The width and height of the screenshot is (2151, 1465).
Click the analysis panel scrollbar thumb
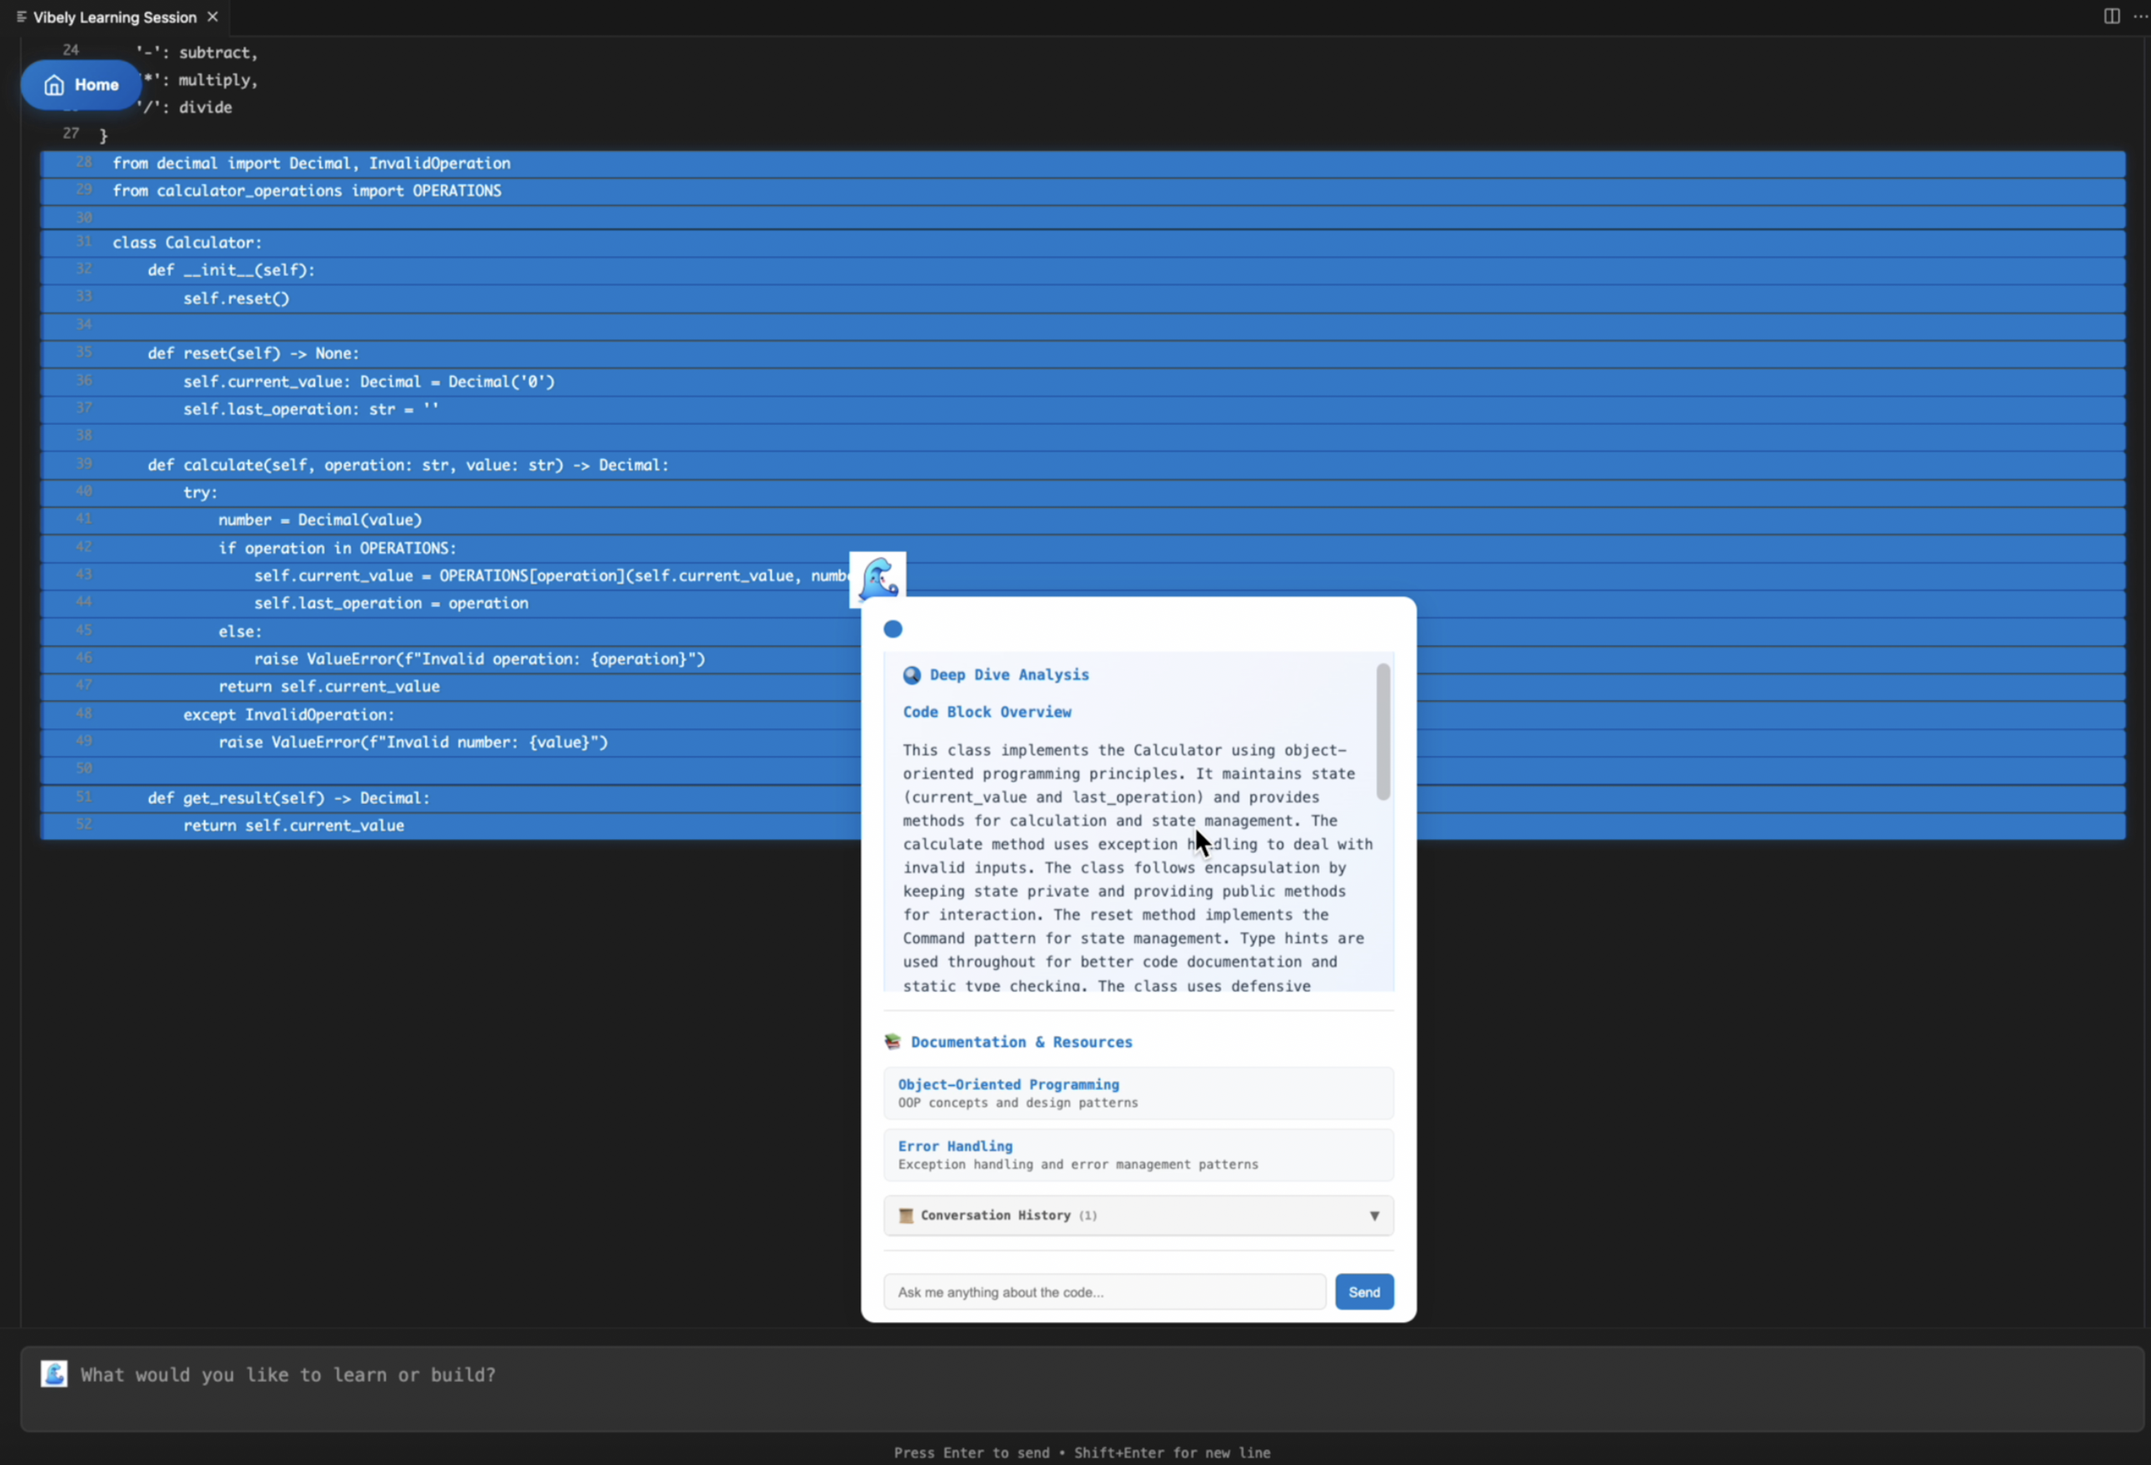coord(1382,731)
